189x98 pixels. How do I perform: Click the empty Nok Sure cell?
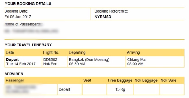coord(172,89)
